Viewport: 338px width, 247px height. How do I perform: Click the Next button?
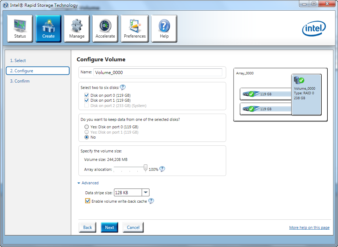[109, 228]
